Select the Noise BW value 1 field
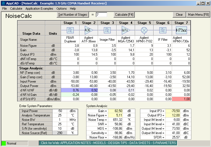The width and height of the screenshot is (211, 147). click(x=60, y=120)
